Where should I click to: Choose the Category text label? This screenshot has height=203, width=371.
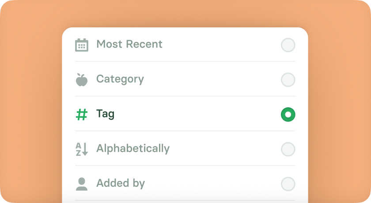[x=120, y=79]
